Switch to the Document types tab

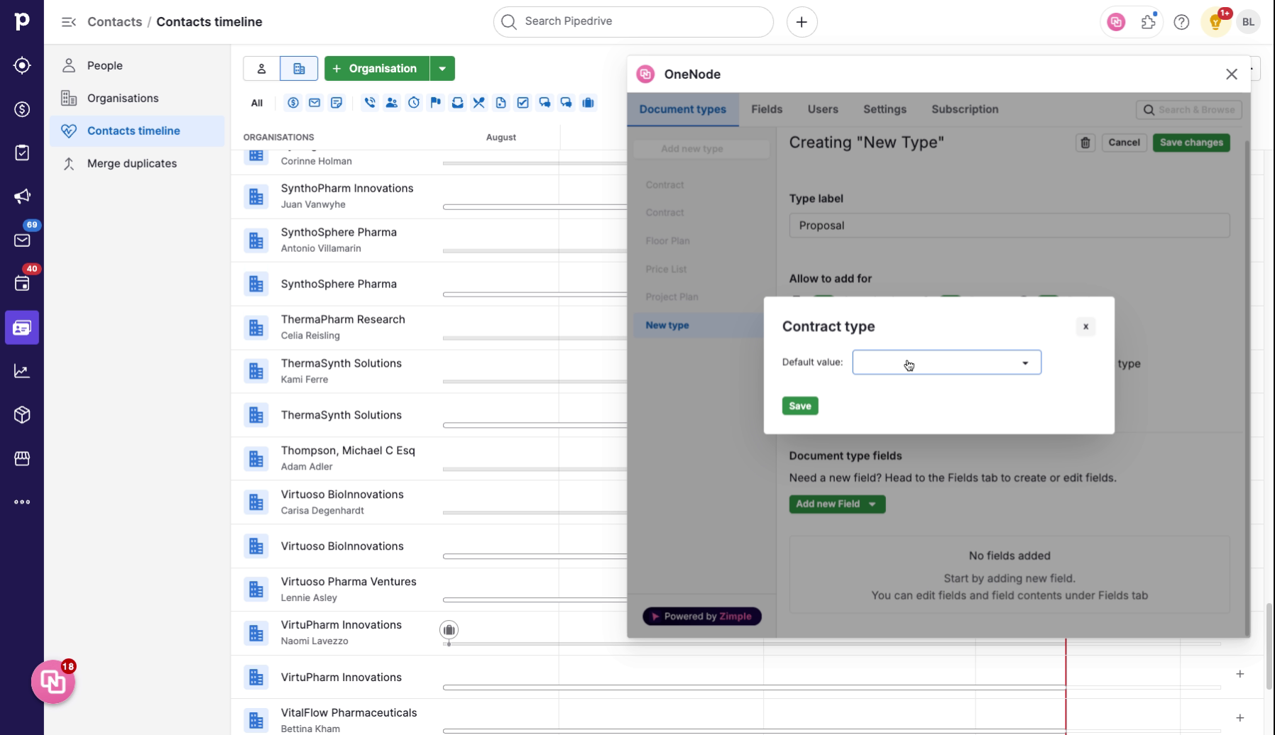pyautogui.click(x=682, y=109)
